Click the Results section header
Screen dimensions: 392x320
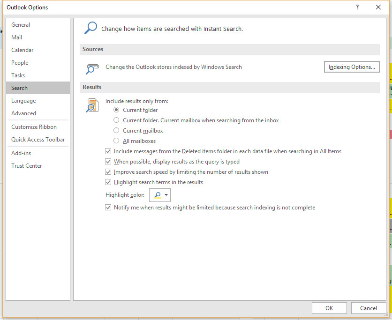(229, 87)
